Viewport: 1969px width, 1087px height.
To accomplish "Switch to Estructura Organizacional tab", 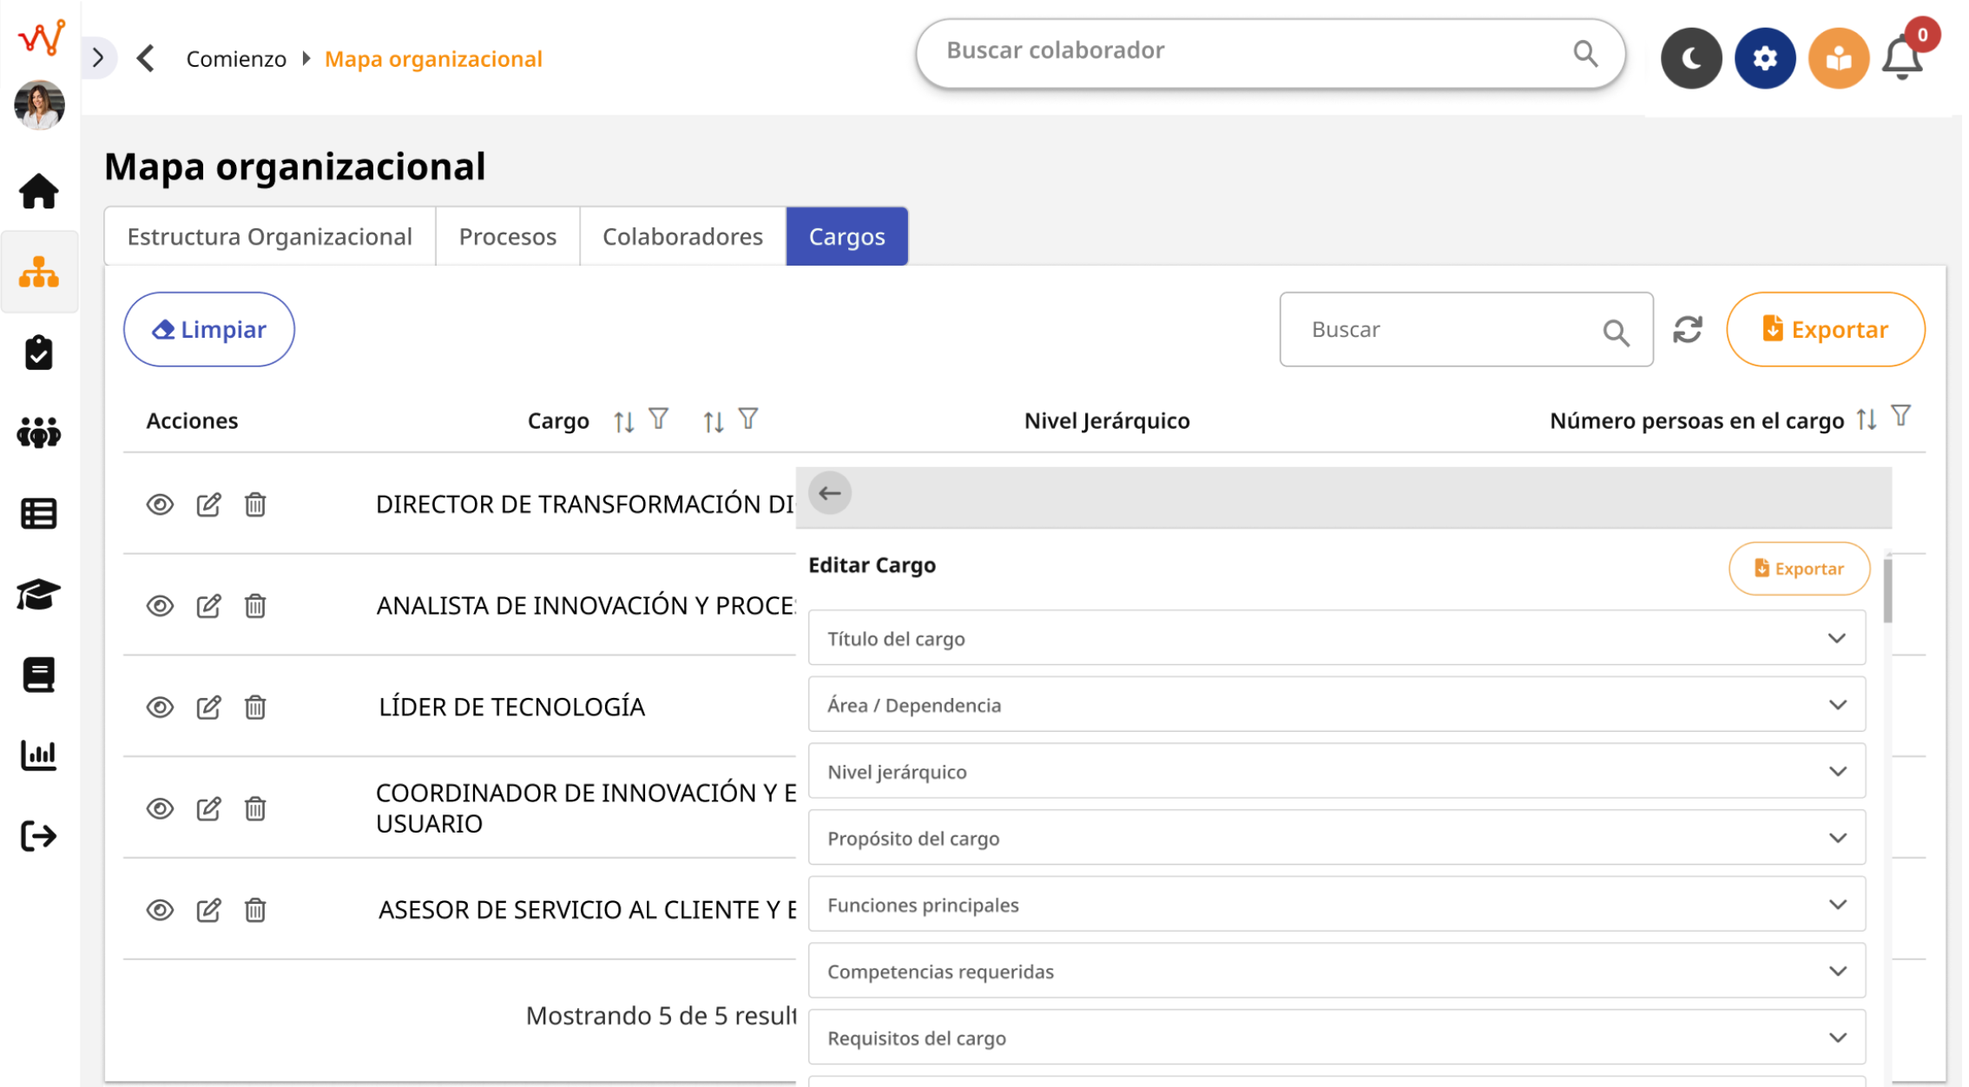I will [x=269, y=236].
